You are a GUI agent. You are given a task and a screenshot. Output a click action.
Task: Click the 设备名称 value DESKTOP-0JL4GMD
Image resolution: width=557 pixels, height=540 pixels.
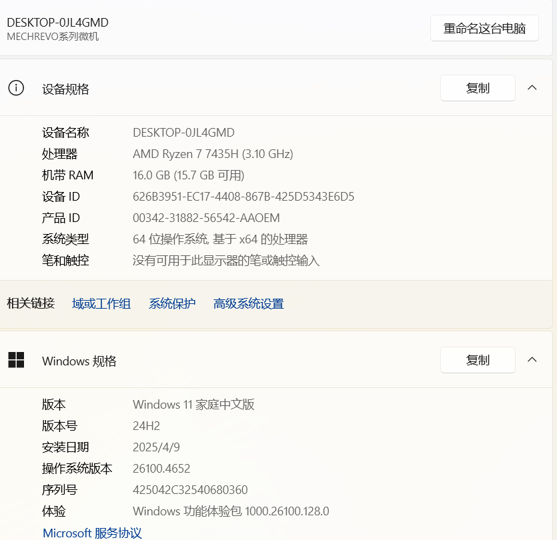(183, 133)
